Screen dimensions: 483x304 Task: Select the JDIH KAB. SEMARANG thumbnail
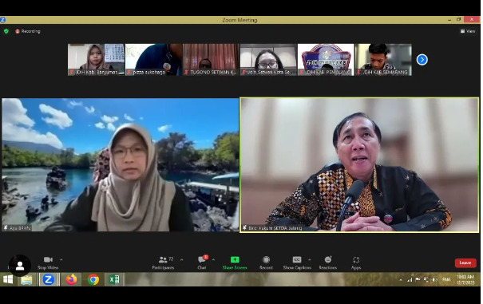pos(383,60)
